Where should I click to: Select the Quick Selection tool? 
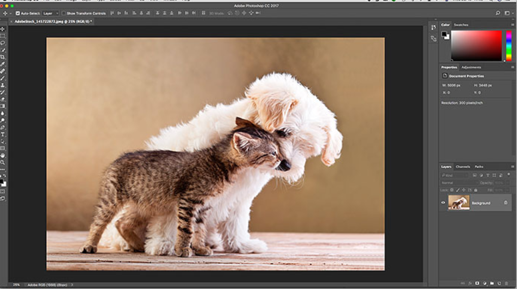(3, 50)
